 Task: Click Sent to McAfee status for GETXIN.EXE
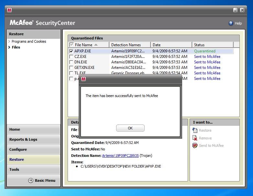click(x=207, y=68)
